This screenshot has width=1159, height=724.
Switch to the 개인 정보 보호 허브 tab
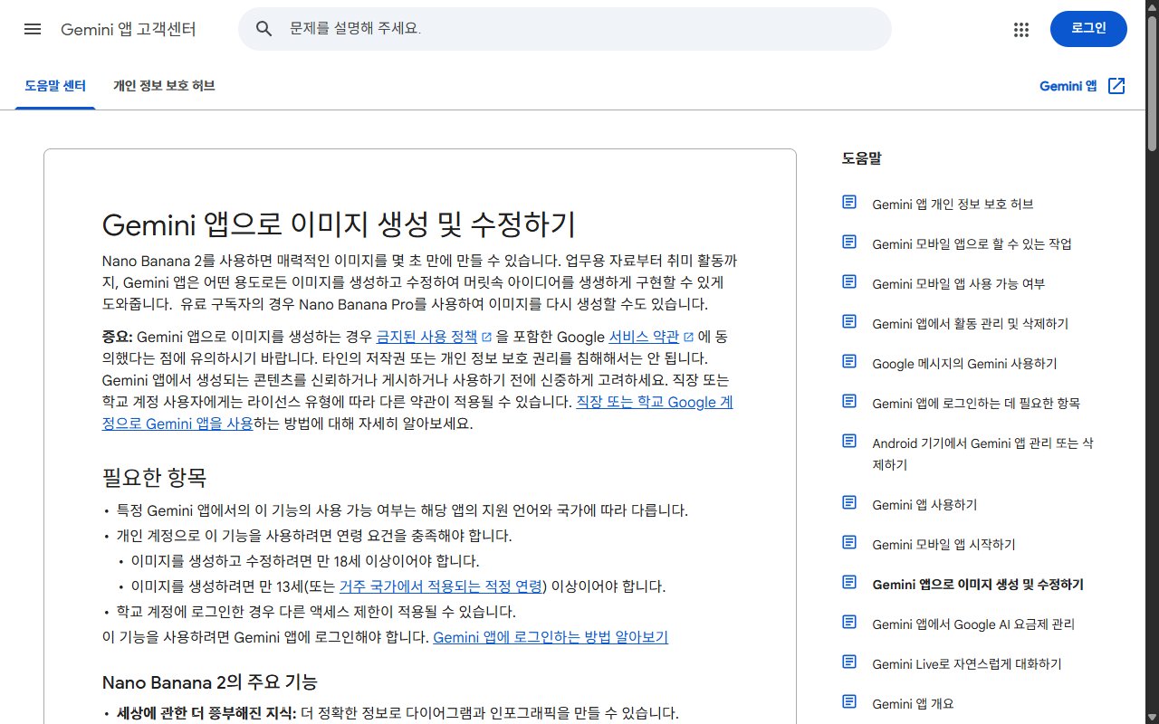pyautogui.click(x=164, y=86)
